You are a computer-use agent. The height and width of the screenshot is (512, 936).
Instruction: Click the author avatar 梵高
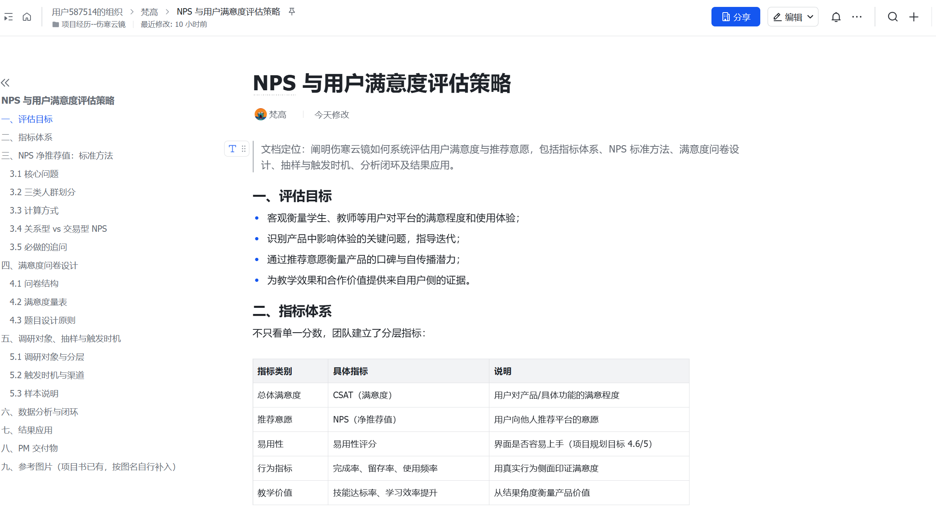(260, 115)
